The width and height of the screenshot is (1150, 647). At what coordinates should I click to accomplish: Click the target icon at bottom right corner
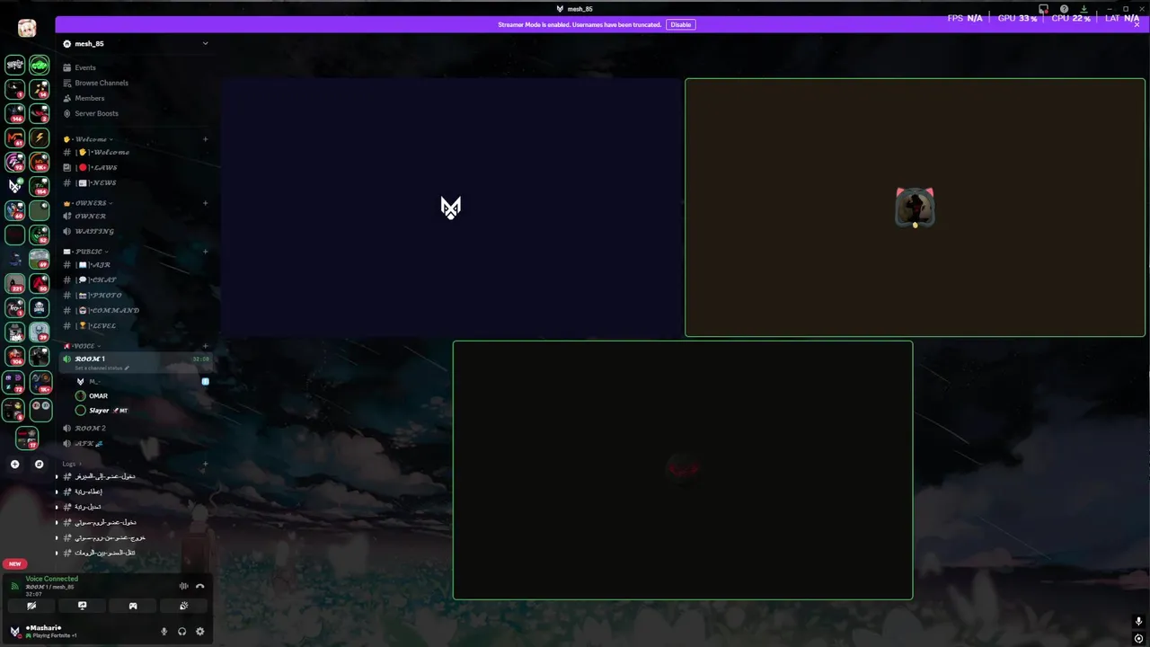[1138, 638]
